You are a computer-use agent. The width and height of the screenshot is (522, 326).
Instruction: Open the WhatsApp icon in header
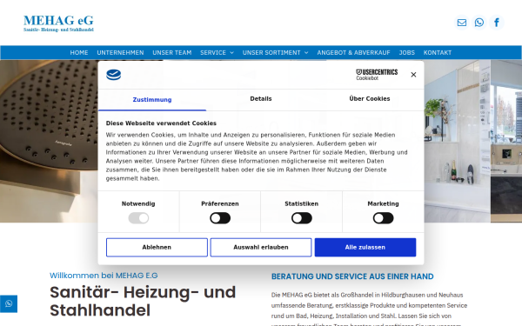[x=479, y=23]
